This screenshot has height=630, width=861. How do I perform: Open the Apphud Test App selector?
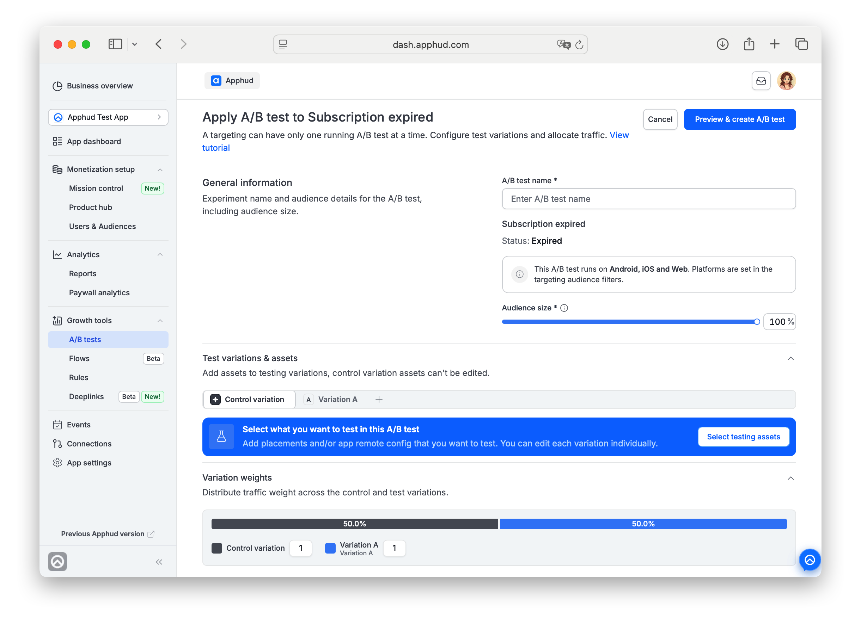point(108,117)
